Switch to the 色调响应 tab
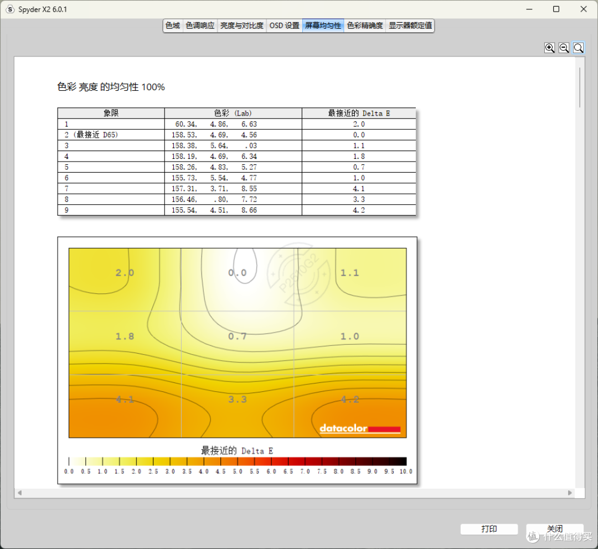Image resolution: width=598 pixels, height=549 pixels. (x=200, y=25)
